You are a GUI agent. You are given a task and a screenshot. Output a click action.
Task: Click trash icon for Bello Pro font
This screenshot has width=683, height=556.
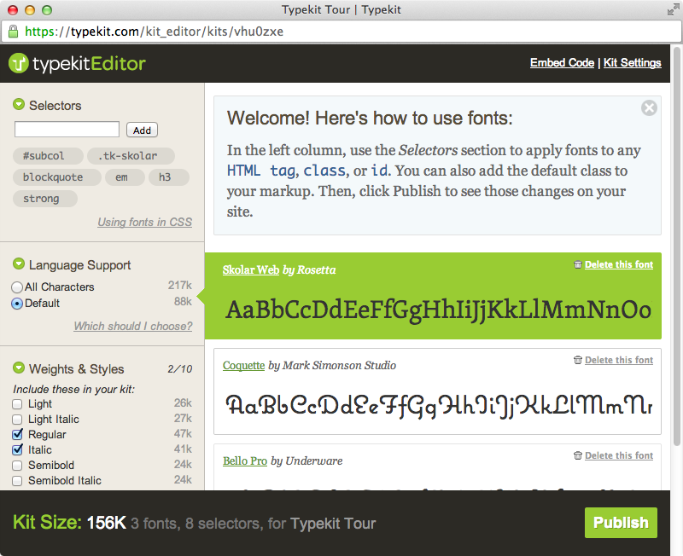578,455
